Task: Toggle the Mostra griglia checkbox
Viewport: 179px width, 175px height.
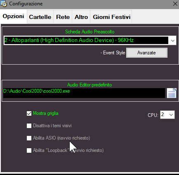Action: pos(29,114)
